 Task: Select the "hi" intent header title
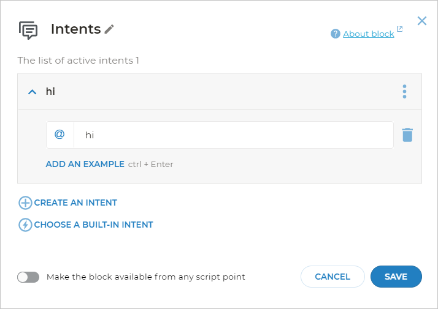point(50,92)
